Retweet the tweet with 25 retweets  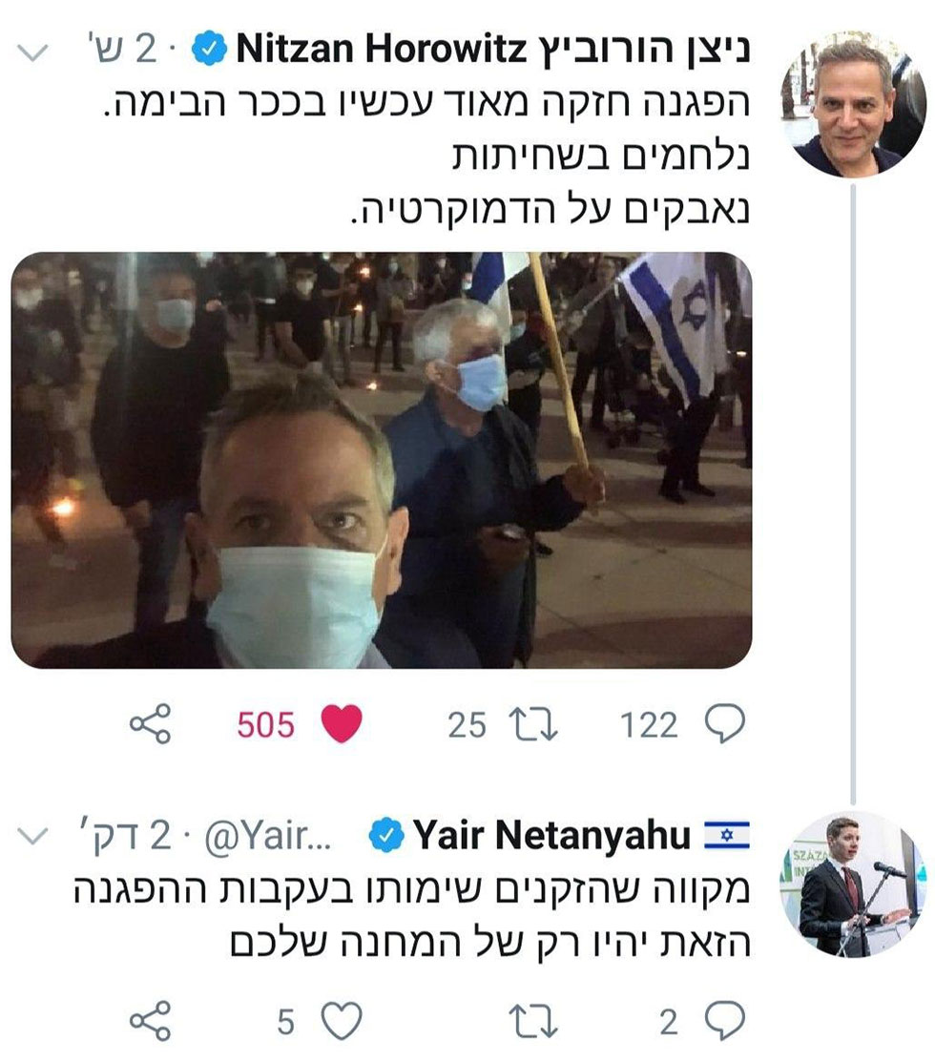(532, 724)
